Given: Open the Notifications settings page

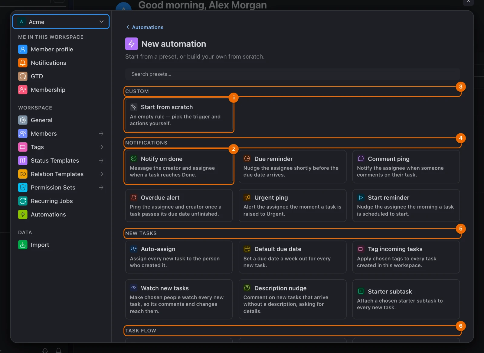Looking at the screenshot, I should (x=61, y=63).
